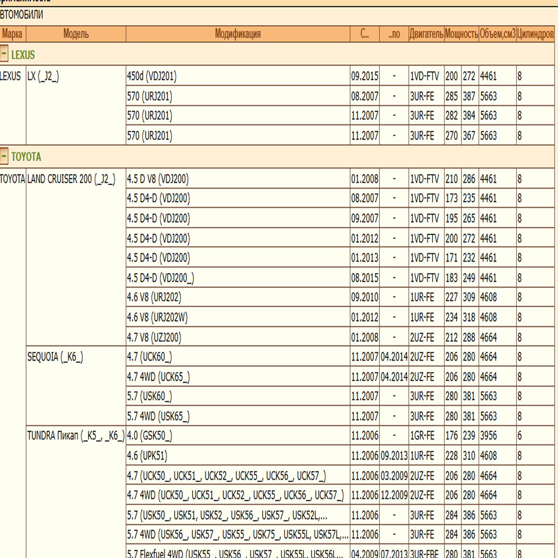Select the LAND CRUISER 200 (_J2_) model cell
This screenshot has width=558, height=558.
[x=71, y=179]
